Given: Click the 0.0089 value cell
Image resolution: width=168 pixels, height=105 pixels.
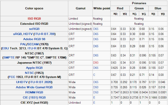Looking at the screenshot, I should coord(163,97).
